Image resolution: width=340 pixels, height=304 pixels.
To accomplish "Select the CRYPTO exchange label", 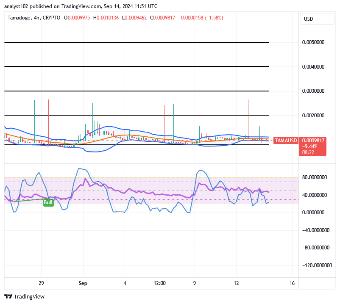I will 52,18.
